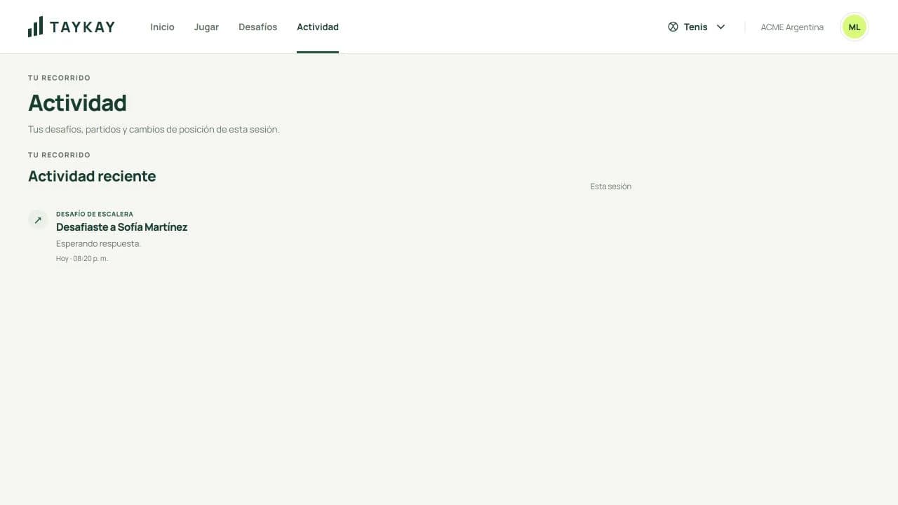Click the Actividad reciente section heading
The image size is (898, 505).
(92, 176)
